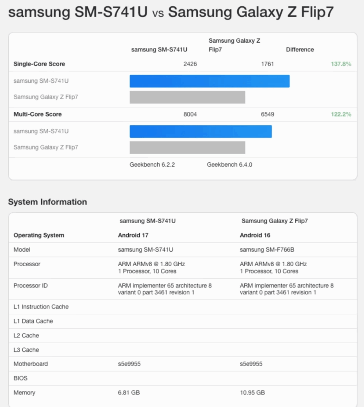
Task: Click the 'Multi-Core Score' row label
Action: coord(38,114)
